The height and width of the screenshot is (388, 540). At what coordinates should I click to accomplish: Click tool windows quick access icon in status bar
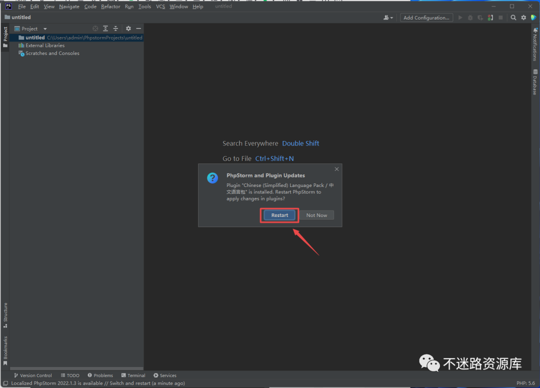pos(5,383)
